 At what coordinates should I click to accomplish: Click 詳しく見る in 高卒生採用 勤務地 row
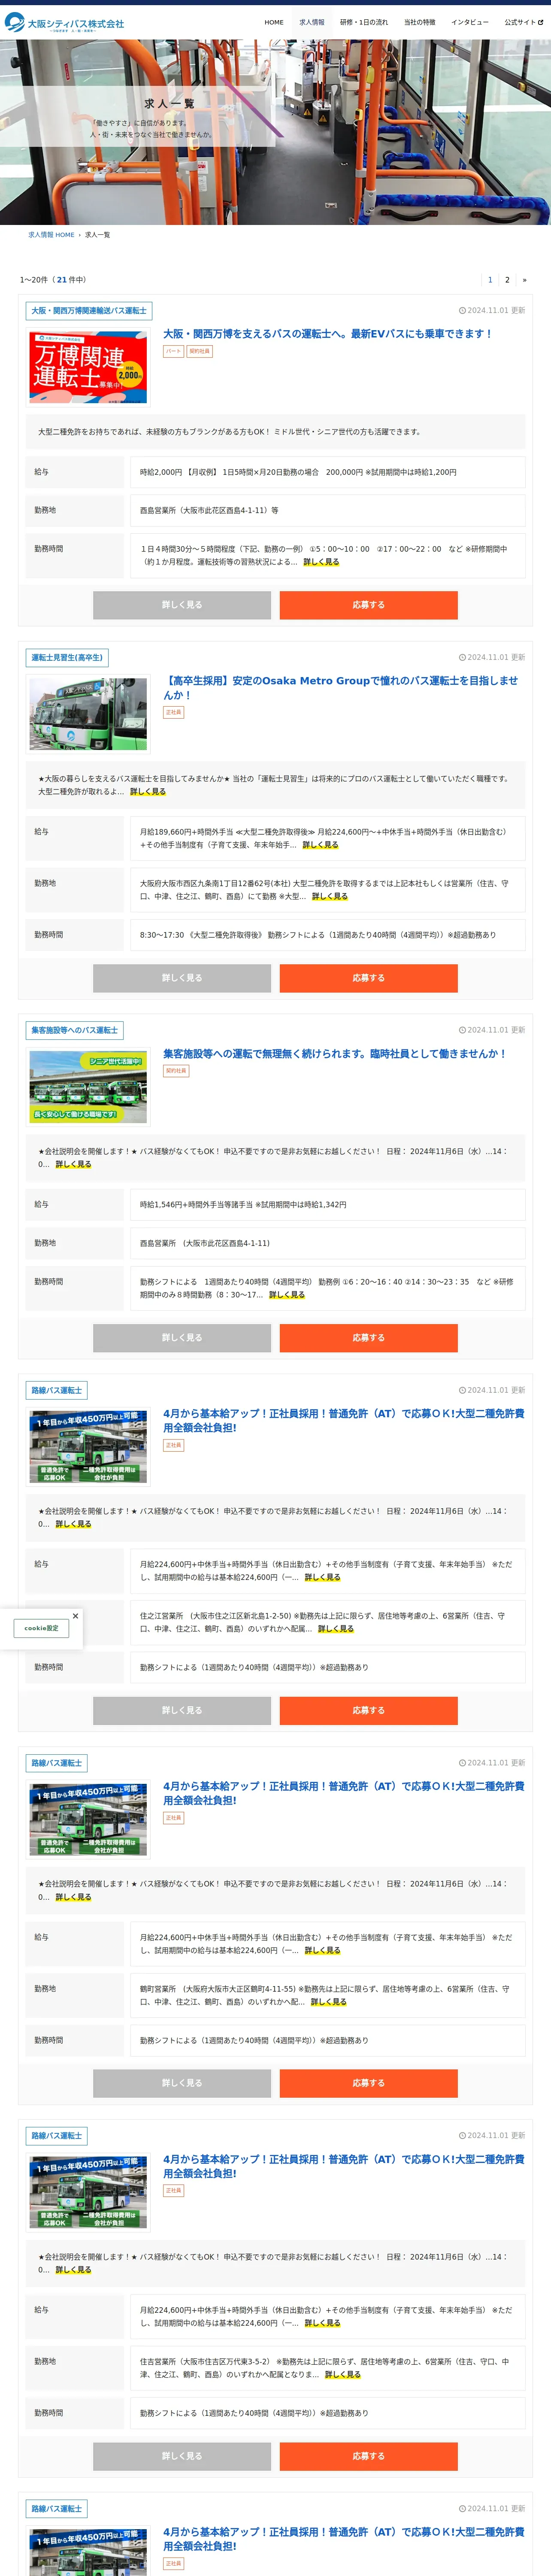point(330,896)
